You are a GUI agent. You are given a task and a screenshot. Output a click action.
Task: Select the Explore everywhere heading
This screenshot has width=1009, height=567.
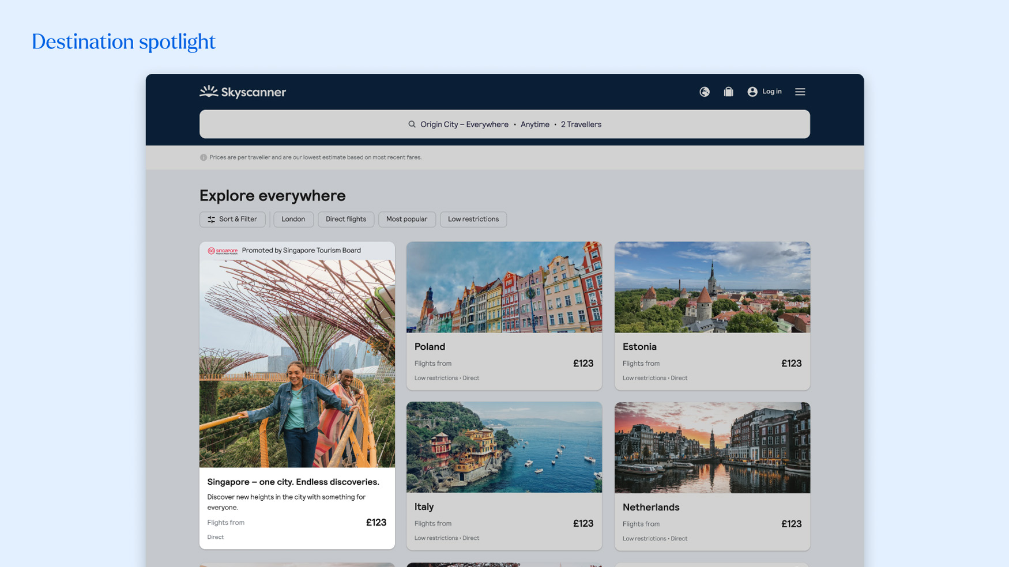pos(272,195)
